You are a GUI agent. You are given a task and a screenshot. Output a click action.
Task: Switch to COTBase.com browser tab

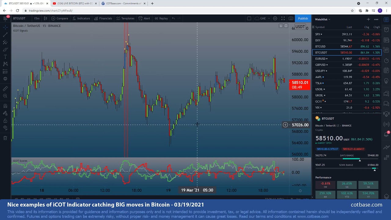(x=124, y=3)
